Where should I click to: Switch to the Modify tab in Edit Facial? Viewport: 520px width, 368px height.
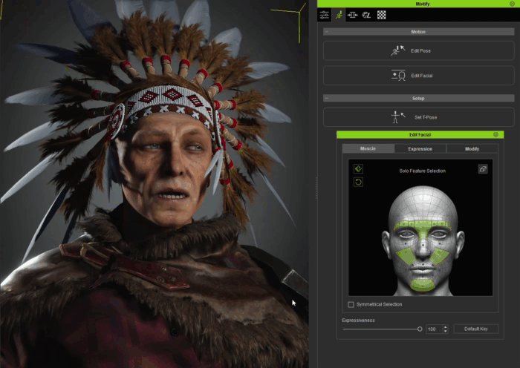(x=472, y=148)
